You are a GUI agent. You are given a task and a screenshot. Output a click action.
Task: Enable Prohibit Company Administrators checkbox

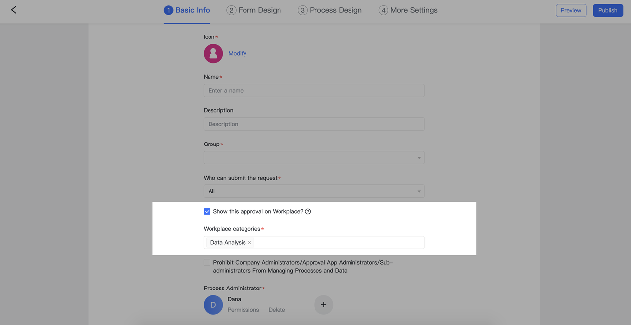click(x=207, y=263)
